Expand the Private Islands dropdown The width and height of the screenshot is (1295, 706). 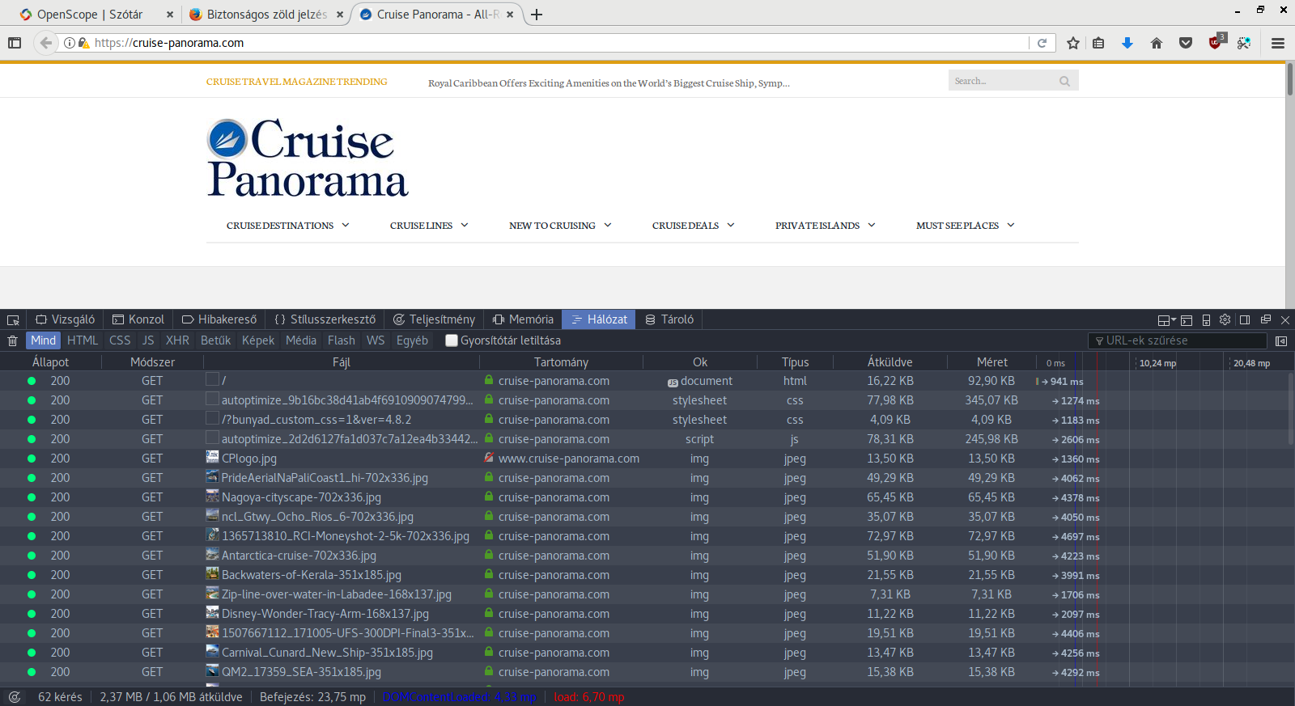tap(825, 226)
